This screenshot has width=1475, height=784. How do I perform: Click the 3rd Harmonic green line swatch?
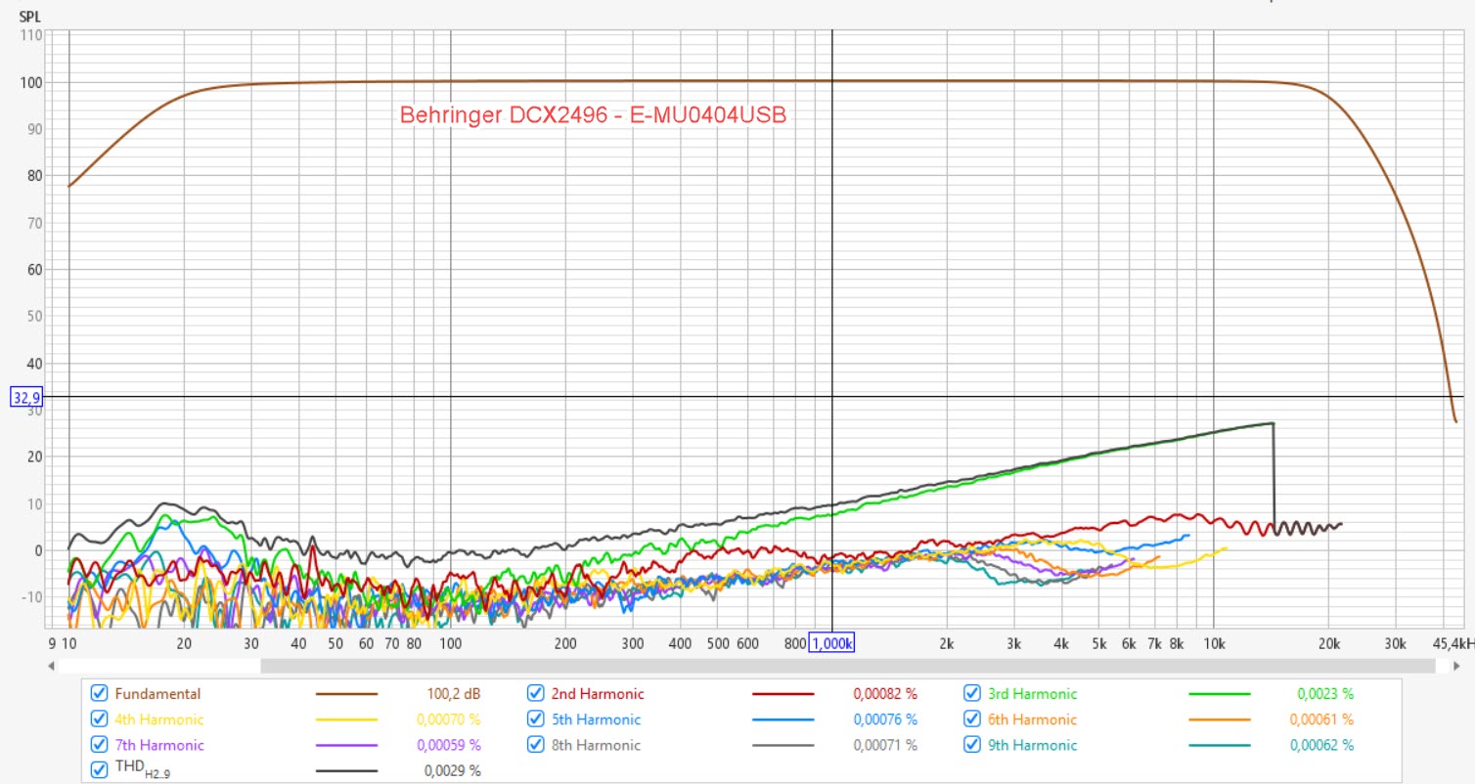point(1220,694)
